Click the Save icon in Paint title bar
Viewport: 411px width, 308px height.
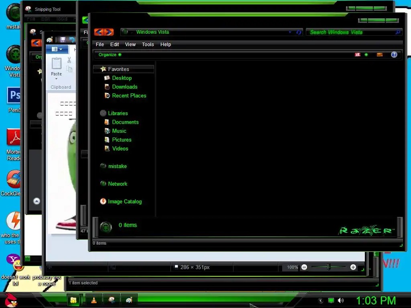tap(63, 40)
